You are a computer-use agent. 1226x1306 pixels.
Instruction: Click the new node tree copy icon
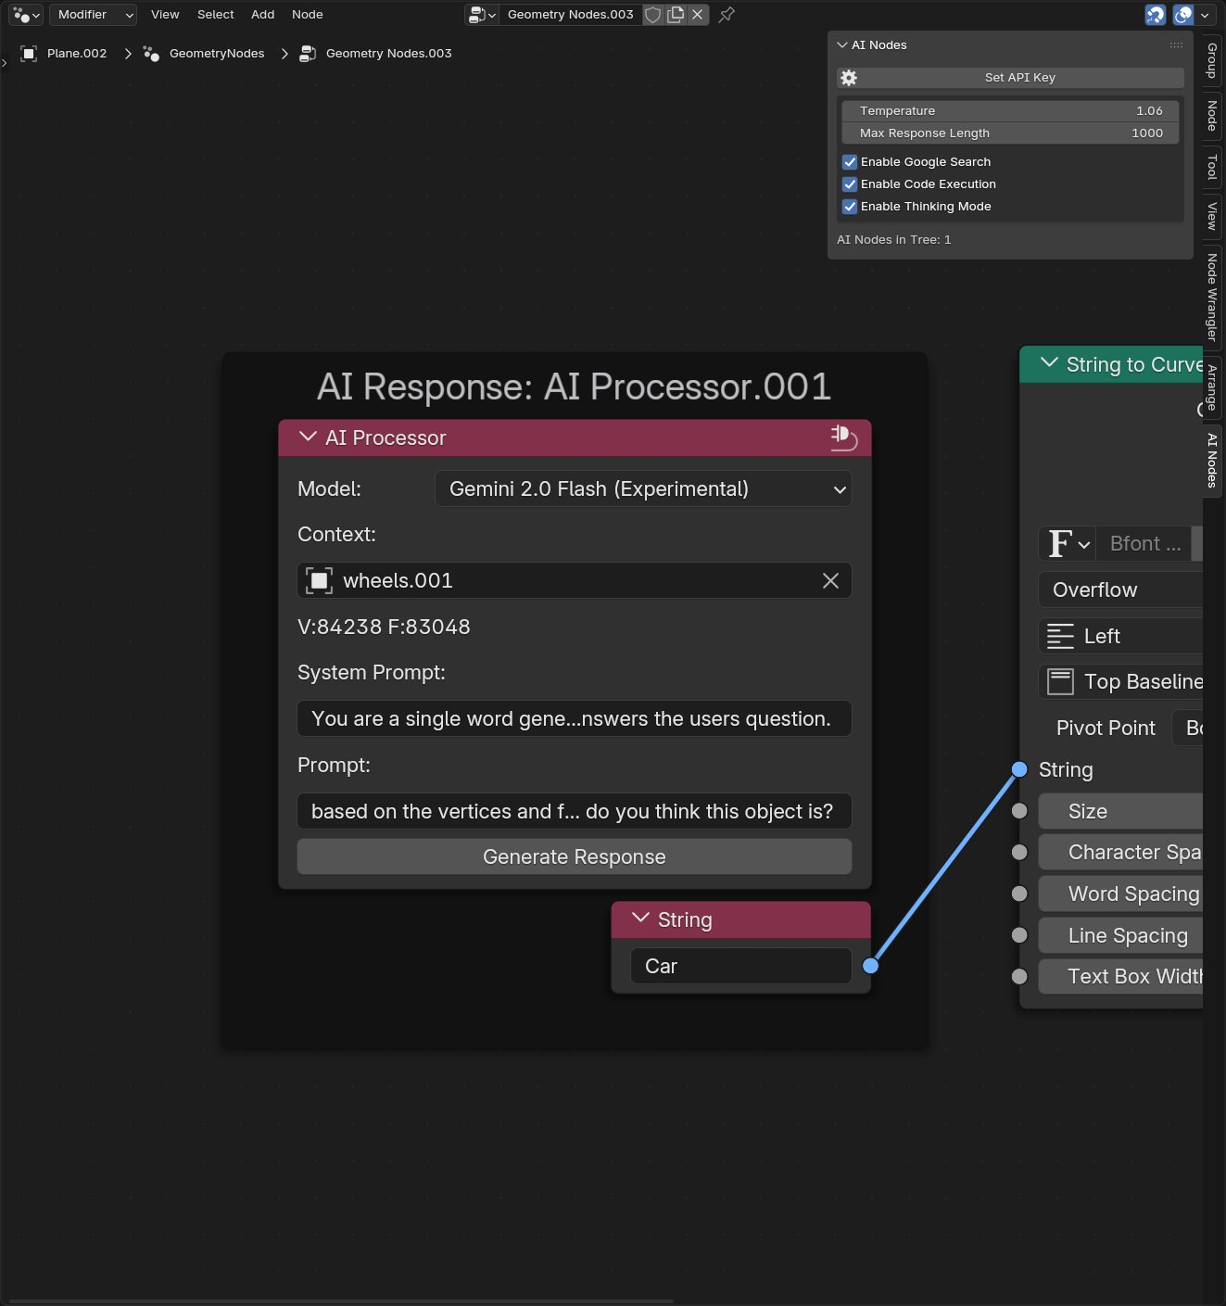[676, 15]
